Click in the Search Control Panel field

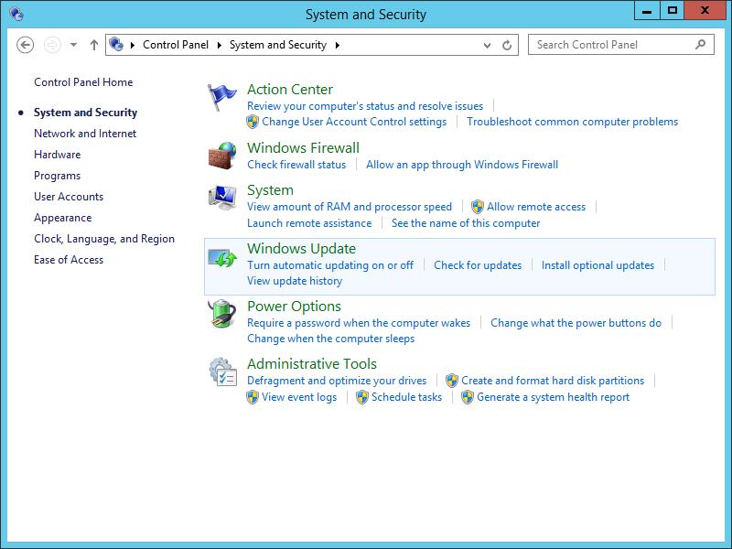621,45
